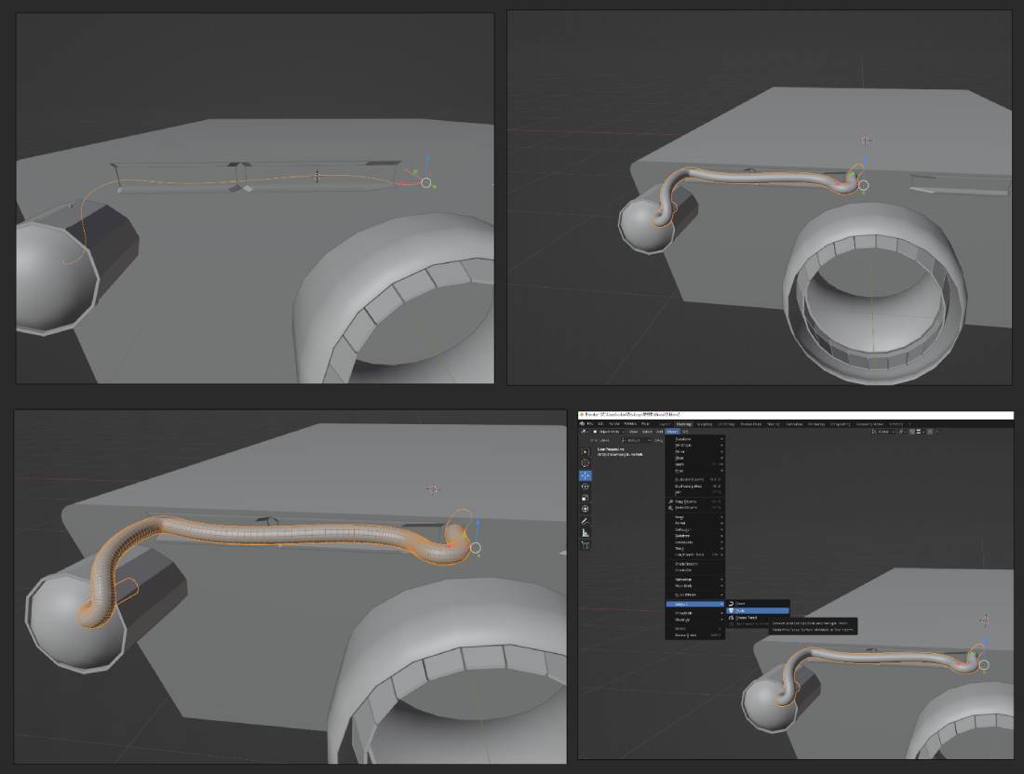Switch to the UV Editing workspace tab
This screenshot has width=1024, height=774.
[x=726, y=423]
